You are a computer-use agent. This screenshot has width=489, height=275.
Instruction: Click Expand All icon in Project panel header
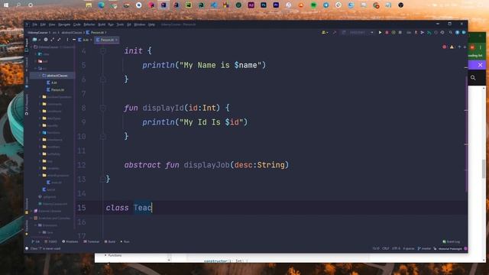[52, 40]
